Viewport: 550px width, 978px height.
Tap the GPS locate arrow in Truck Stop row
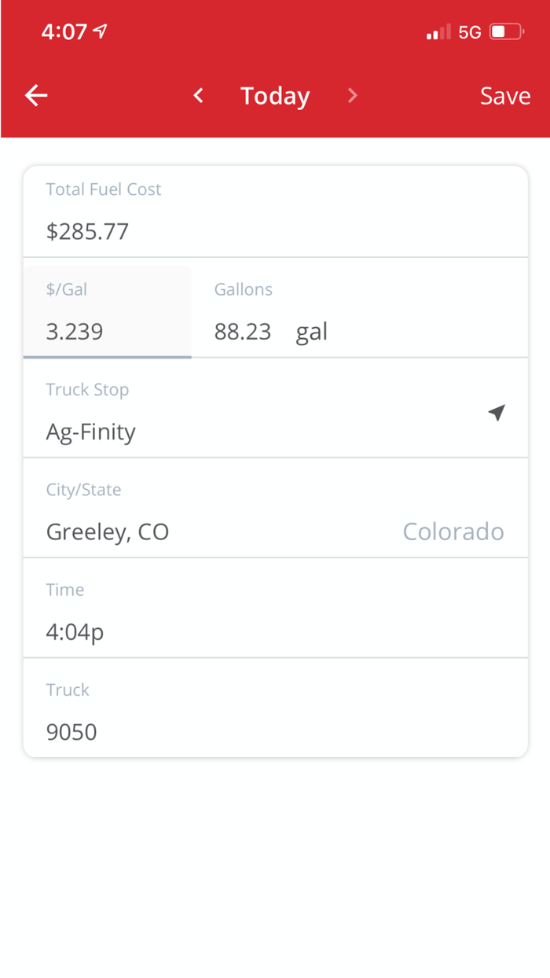pos(497,412)
